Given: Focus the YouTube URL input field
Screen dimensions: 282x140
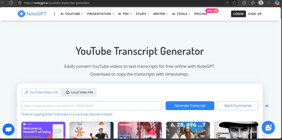Looking at the screenshot, I should point(92,106).
